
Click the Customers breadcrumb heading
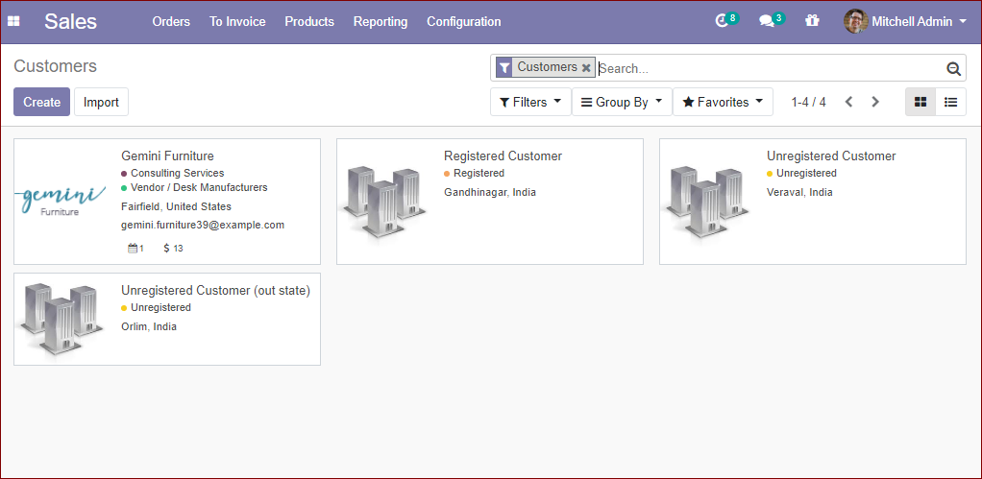tap(55, 66)
